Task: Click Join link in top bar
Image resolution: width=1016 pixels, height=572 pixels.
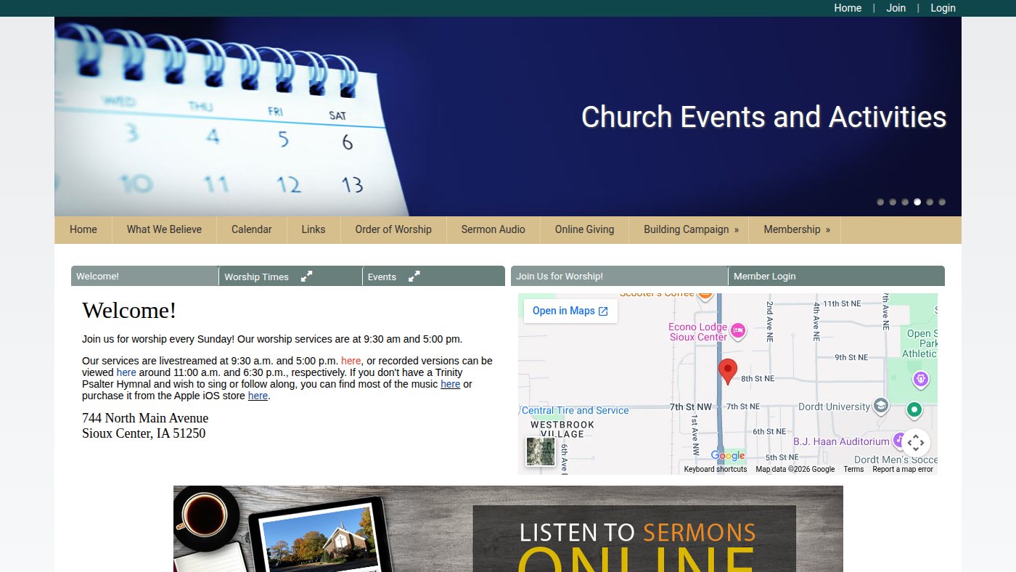Action: point(896,8)
